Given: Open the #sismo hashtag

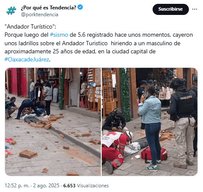Looking at the screenshot, I should click(59, 35).
